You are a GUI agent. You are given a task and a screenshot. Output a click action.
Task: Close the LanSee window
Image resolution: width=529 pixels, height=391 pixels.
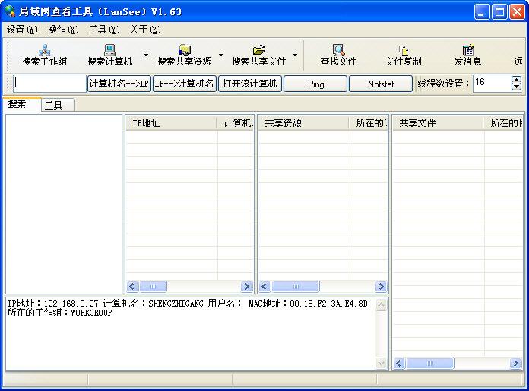click(517, 12)
